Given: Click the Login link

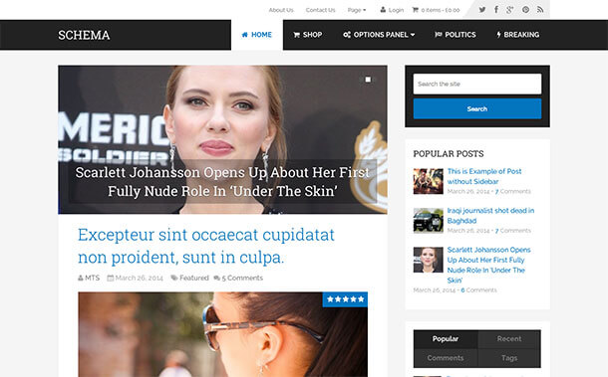Looking at the screenshot, I should tap(396, 10).
